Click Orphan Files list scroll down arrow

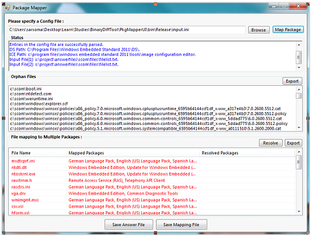click(299, 128)
